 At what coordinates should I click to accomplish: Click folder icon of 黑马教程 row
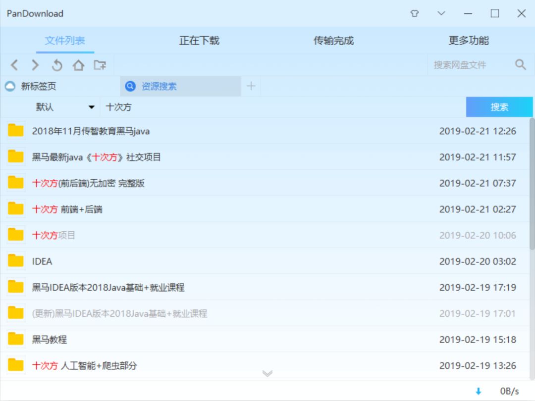pyautogui.click(x=16, y=339)
